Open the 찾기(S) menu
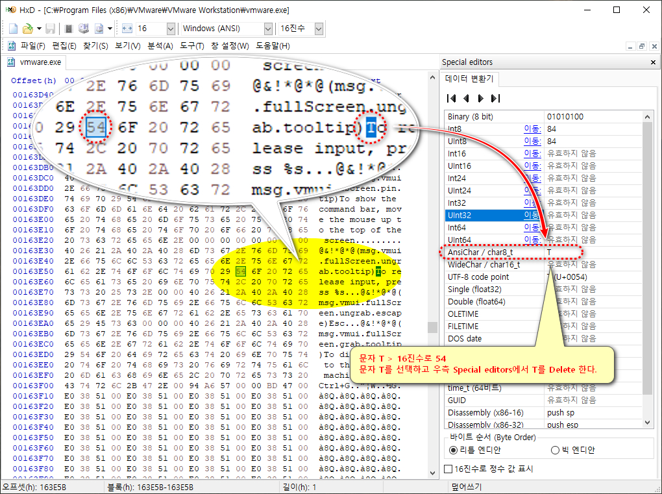 pyautogui.click(x=95, y=45)
